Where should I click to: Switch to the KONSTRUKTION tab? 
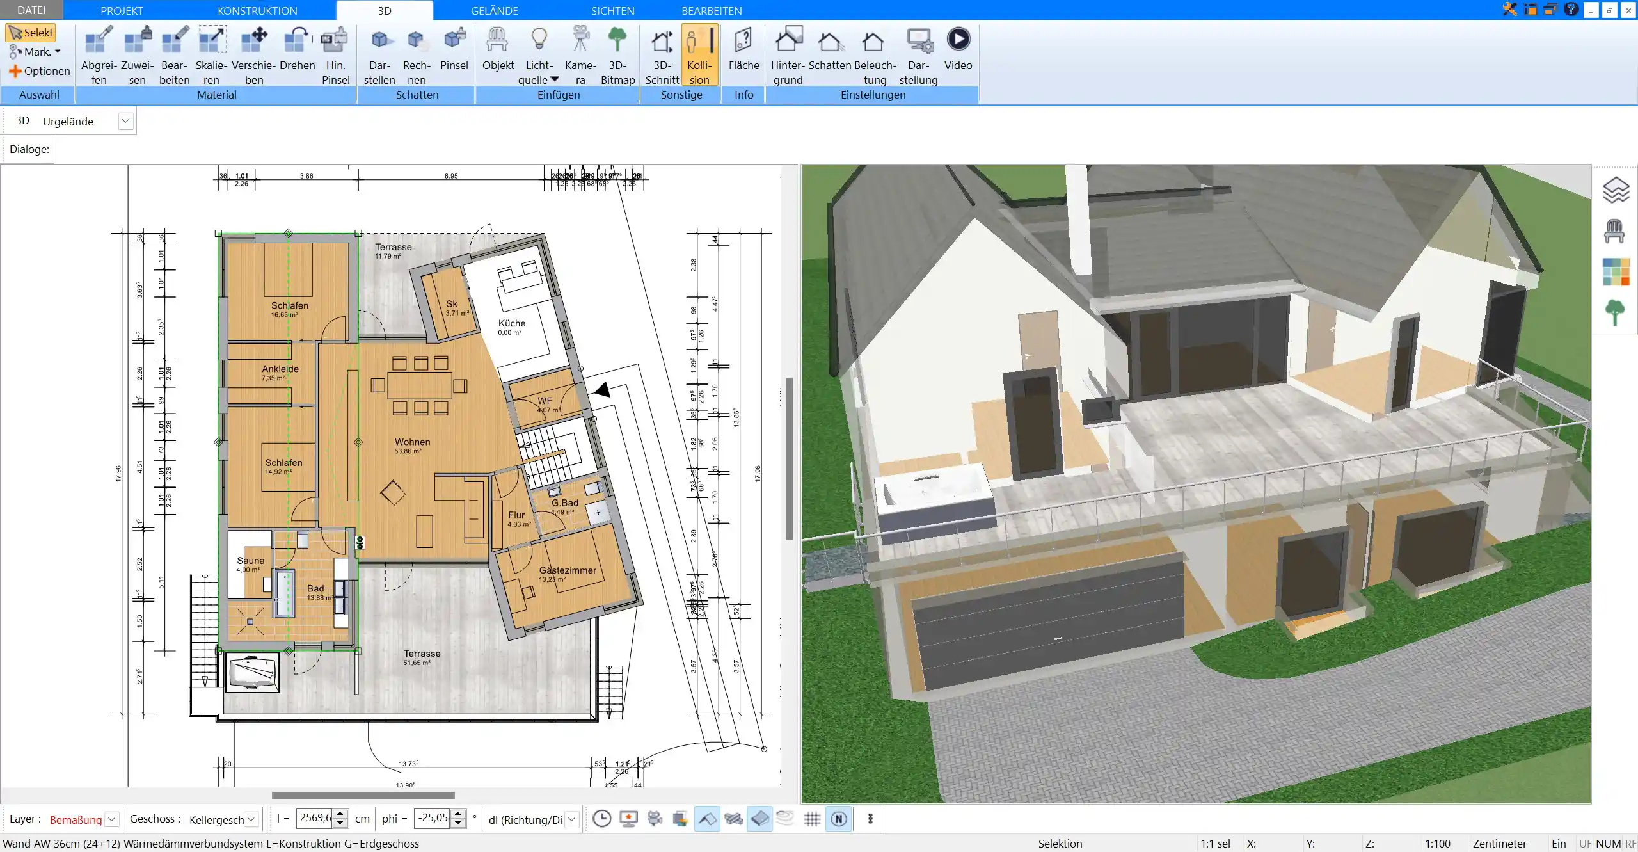tap(257, 10)
